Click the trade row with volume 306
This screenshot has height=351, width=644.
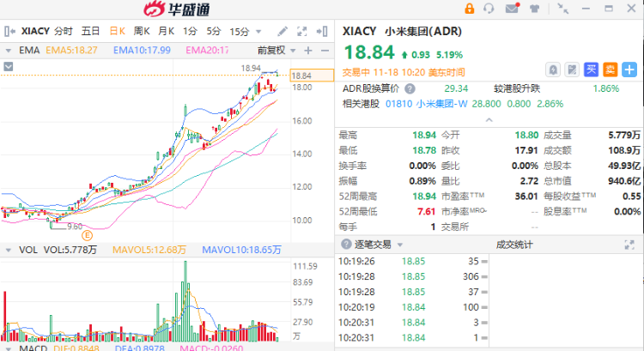click(412, 276)
